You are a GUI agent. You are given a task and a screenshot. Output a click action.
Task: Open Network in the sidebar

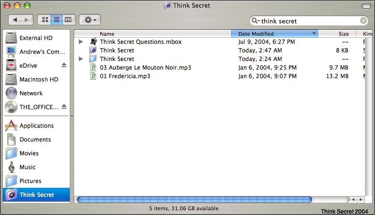36,93
